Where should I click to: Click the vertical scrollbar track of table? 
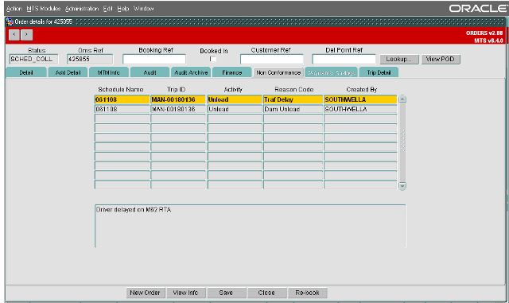tap(402, 142)
